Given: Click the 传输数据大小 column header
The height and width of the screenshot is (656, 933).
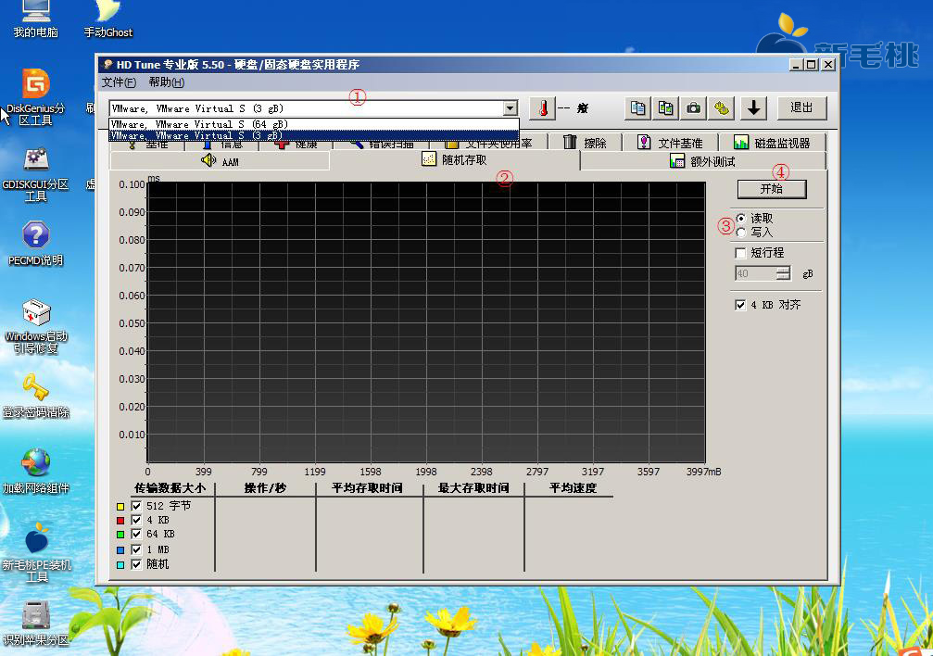Looking at the screenshot, I should [170, 488].
